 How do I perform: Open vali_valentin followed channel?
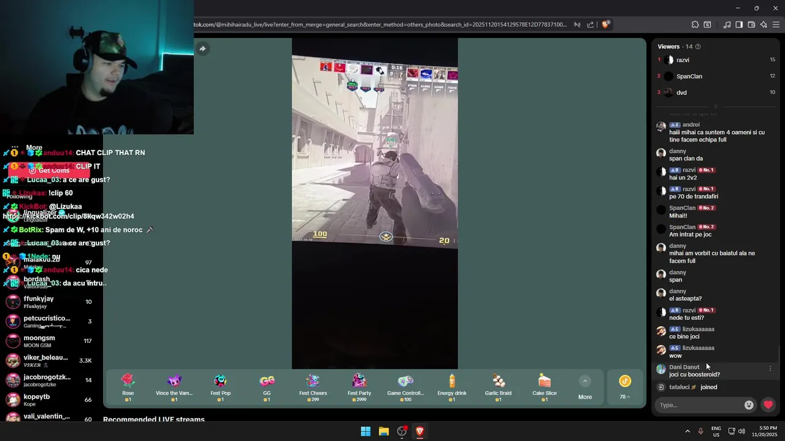click(49, 417)
